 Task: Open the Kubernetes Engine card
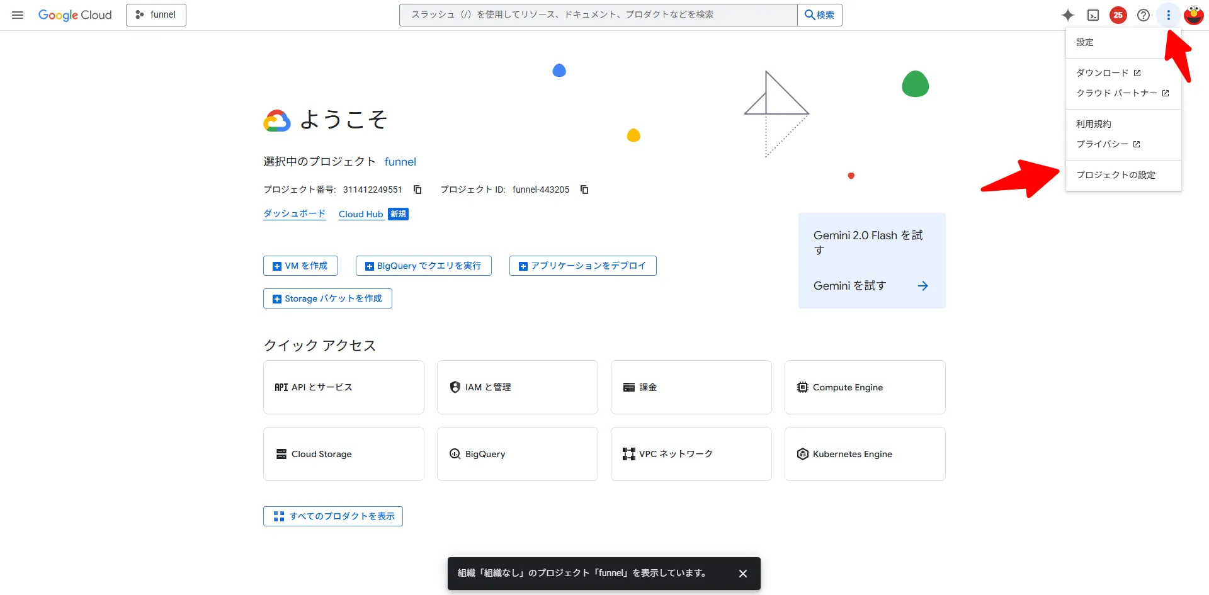[865, 454]
